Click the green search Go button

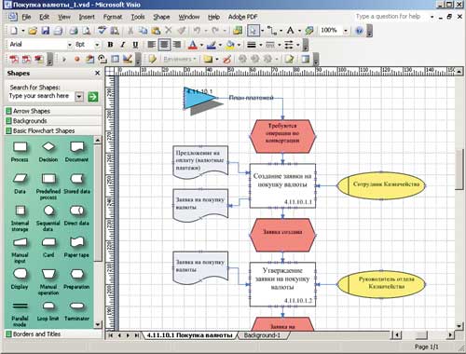(x=92, y=97)
